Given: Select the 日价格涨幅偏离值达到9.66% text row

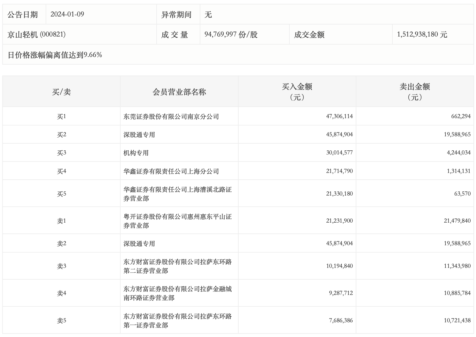Looking at the screenshot, I should point(55,55).
